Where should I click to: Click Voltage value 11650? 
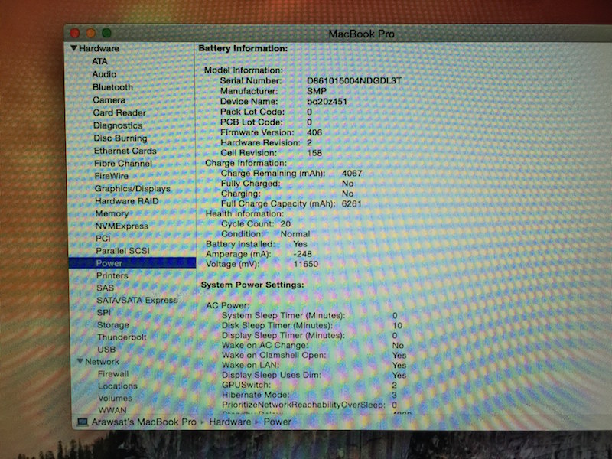[305, 264]
